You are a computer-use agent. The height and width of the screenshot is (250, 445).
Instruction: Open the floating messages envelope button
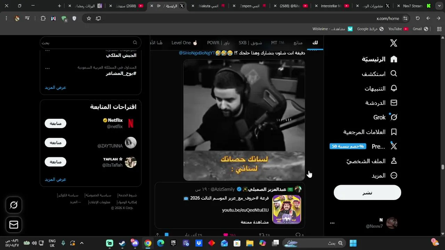click(x=14, y=225)
